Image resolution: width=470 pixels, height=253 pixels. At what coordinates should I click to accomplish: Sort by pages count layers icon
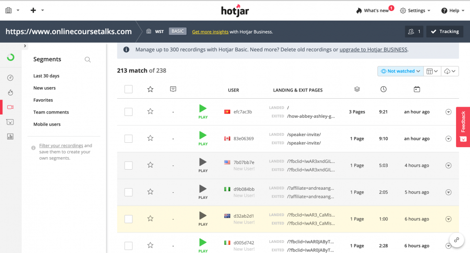coord(357,89)
